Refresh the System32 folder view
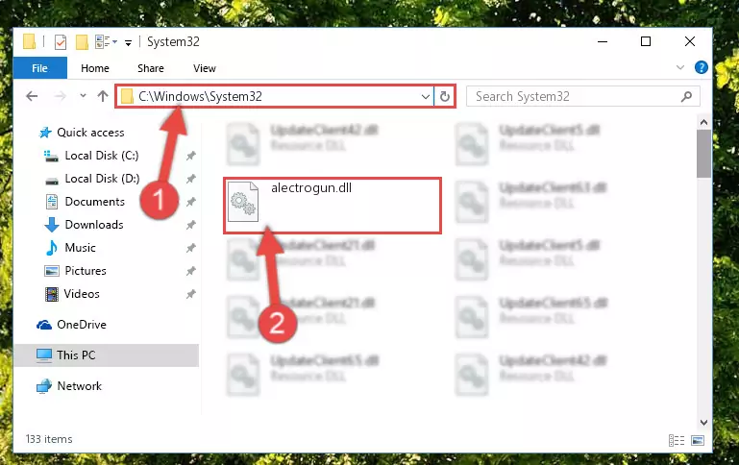Viewport: 739px width, 465px height. point(444,97)
